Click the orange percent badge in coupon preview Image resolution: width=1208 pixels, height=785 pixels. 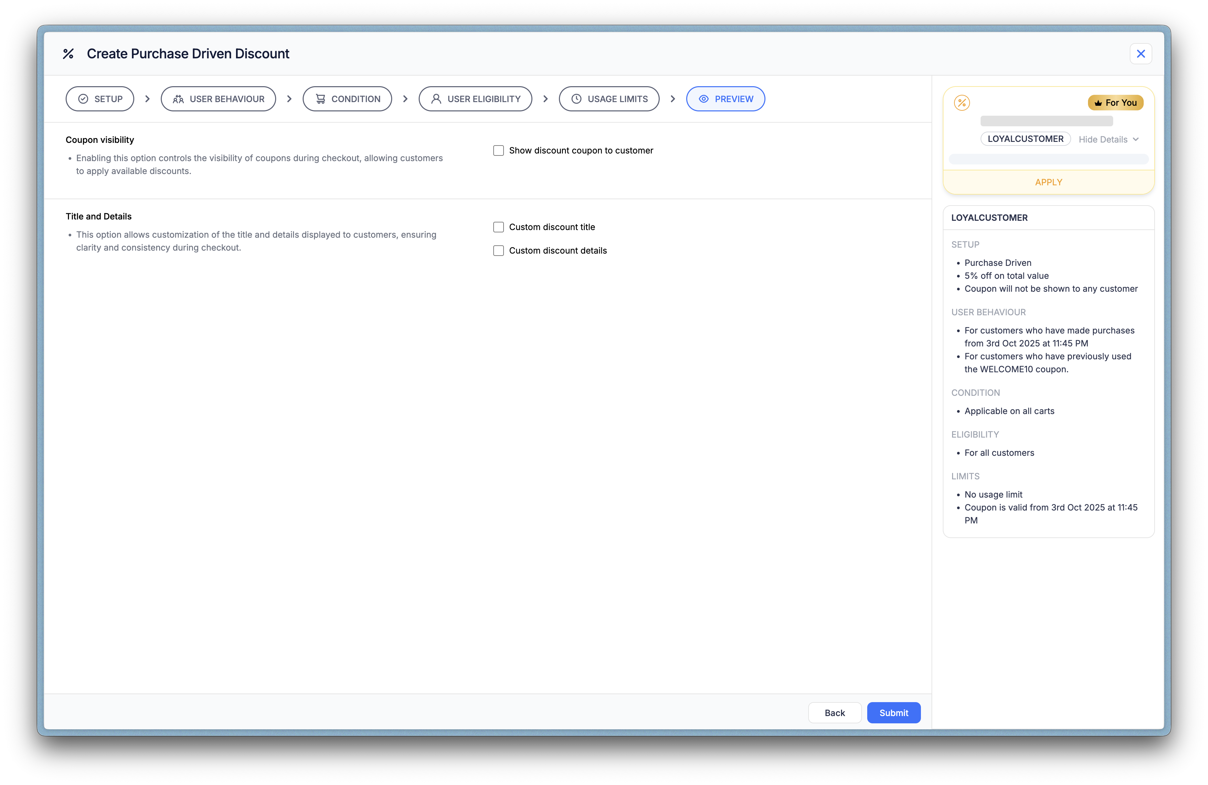[961, 102]
